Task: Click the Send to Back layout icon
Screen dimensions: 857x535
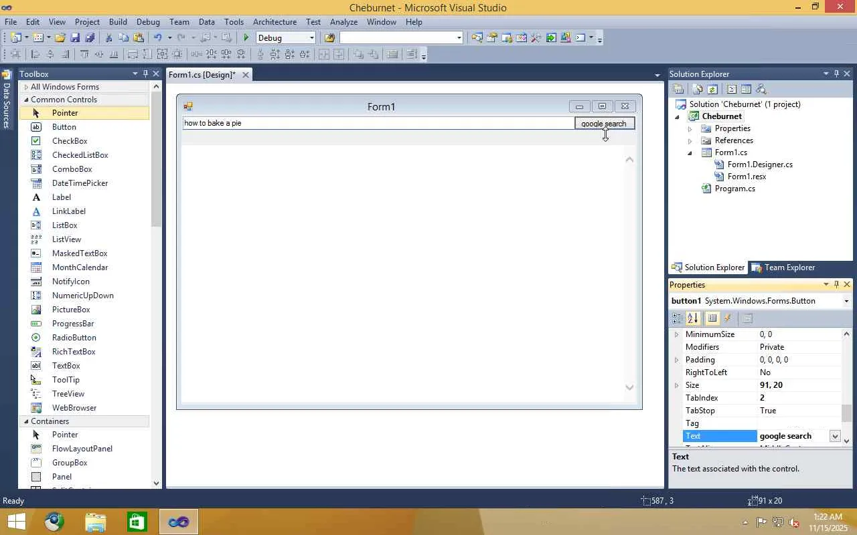Action: click(373, 55)
